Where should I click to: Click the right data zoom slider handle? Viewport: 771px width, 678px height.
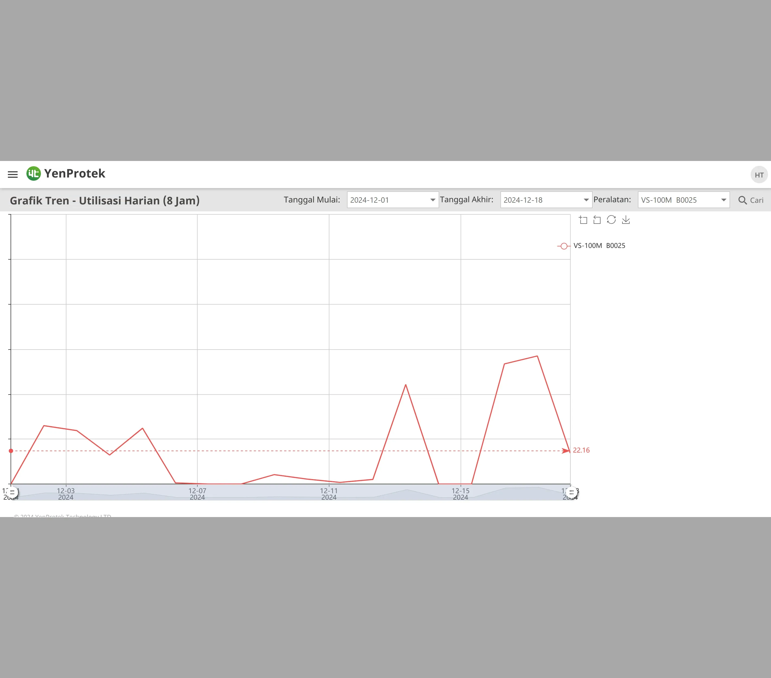coord(571,492)
